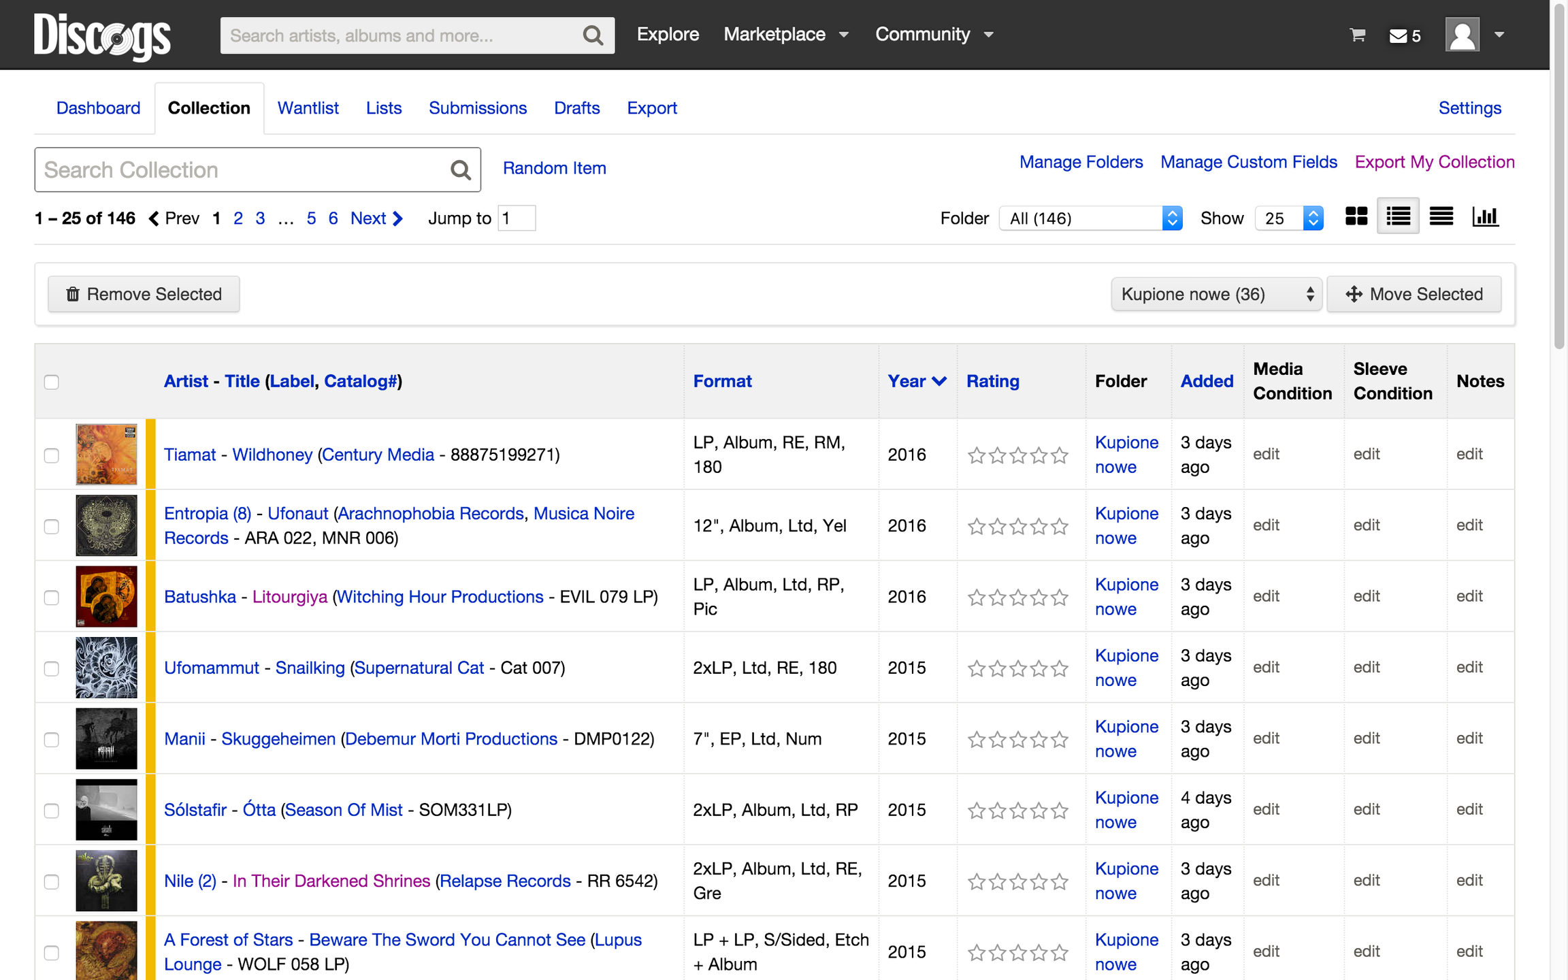Viewport: 1568px width, 980px height.
Task: Open Manage Custom Fields link
Action: (x=1249, y=162)
